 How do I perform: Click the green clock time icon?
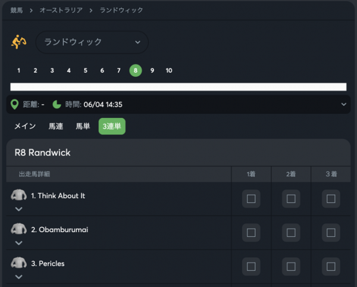(57, 105)
